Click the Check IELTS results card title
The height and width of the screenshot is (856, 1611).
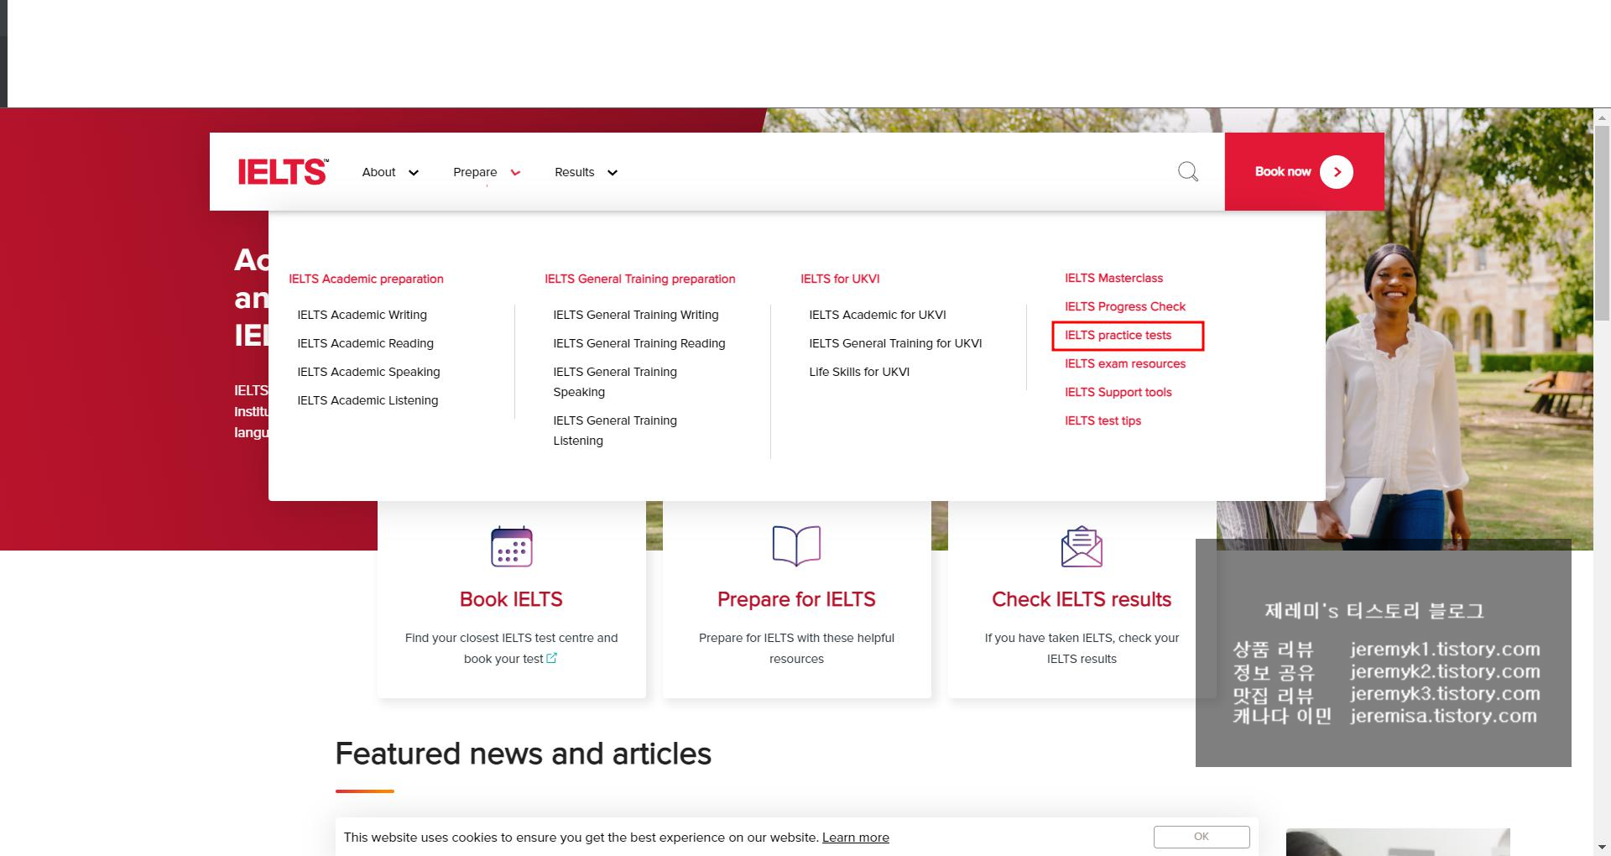(x=1082, y=599)
